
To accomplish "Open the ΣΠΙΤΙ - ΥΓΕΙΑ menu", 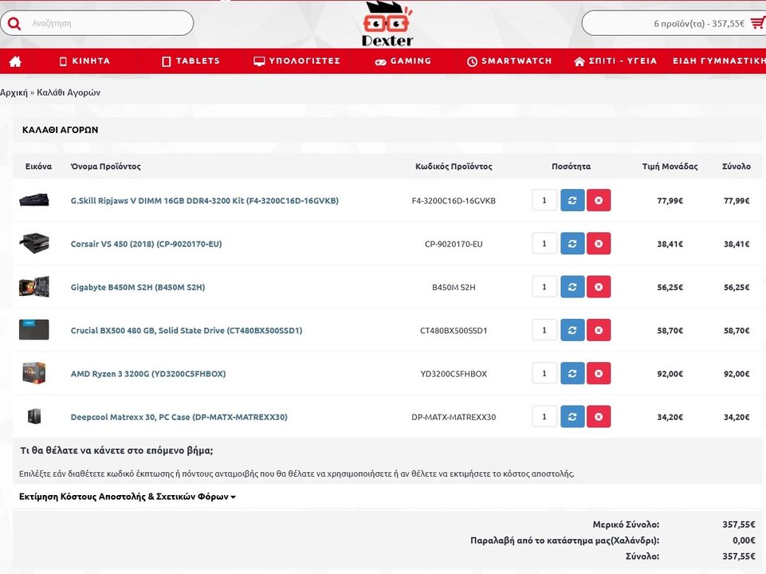I will 615,61.
